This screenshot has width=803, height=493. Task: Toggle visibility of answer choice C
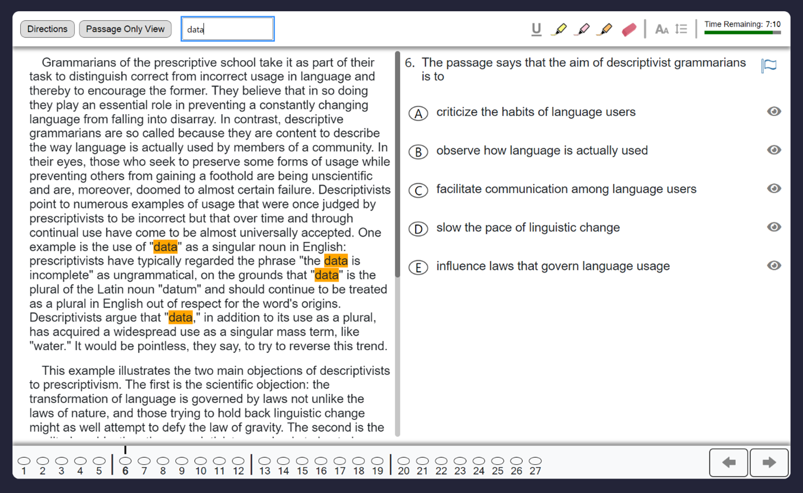[774, 188]
